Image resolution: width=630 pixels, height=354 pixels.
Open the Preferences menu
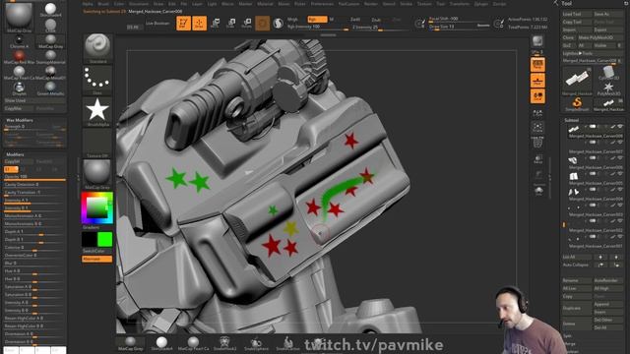coord(322,4)
